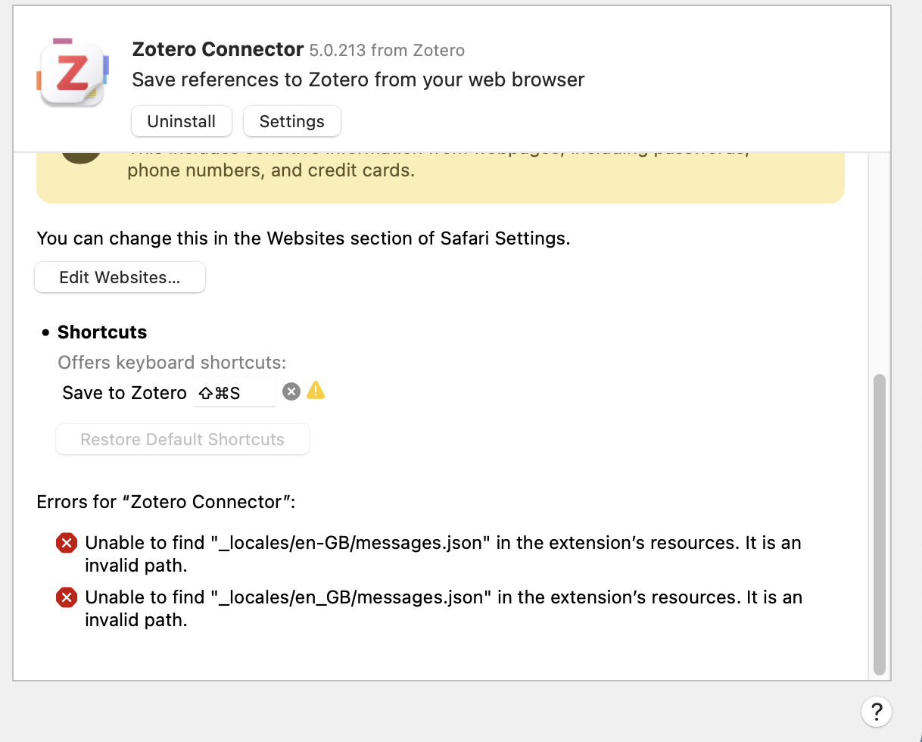Click the red error icon for en_GB path
This screenshot has height=742, width=922.
67,597
